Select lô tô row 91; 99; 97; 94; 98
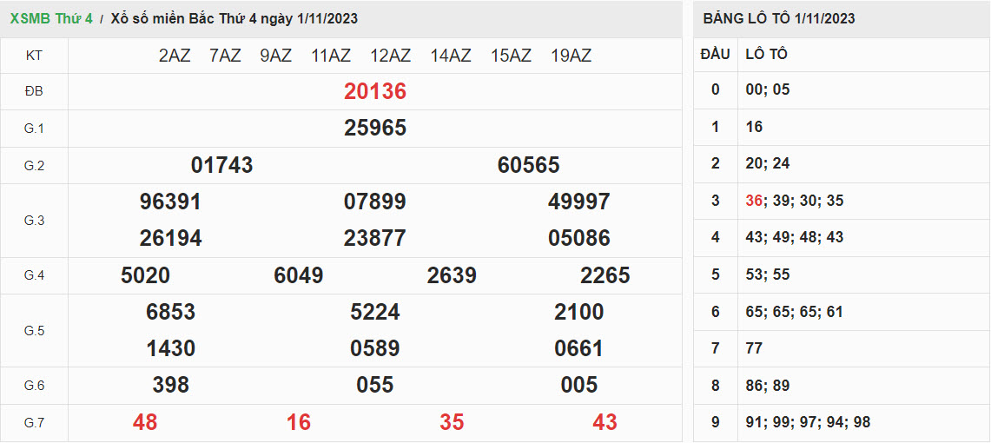The width and height of the screenshot is (991, 443). tap(808, 422)
